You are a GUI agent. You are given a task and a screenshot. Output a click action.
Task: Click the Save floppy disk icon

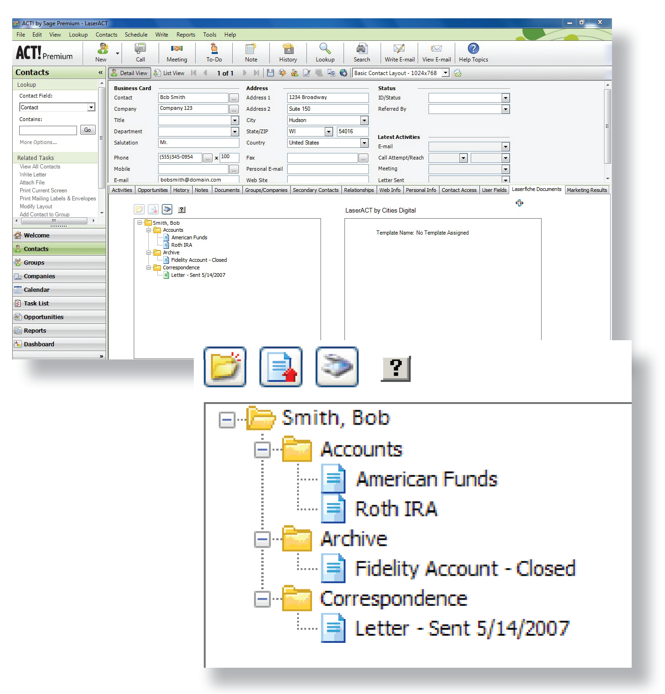click(270, 73)
